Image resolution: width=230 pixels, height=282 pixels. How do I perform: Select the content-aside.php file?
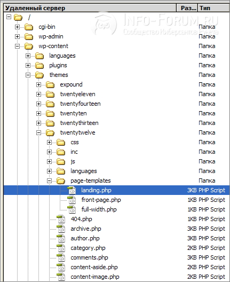tap(94, 267)
